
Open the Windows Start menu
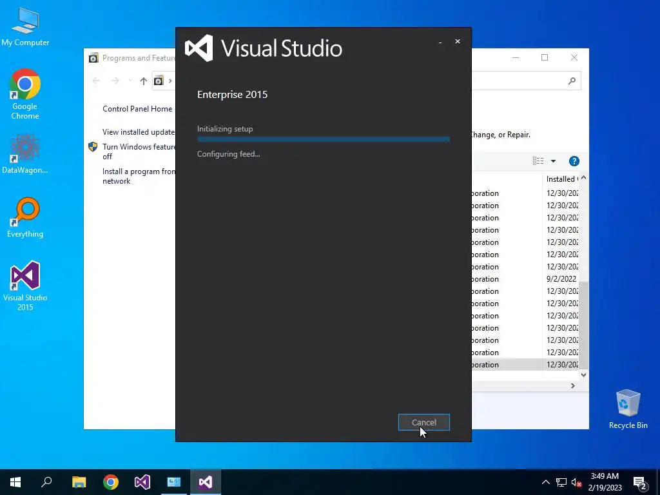pyautogui.click(x=15, y=482)
